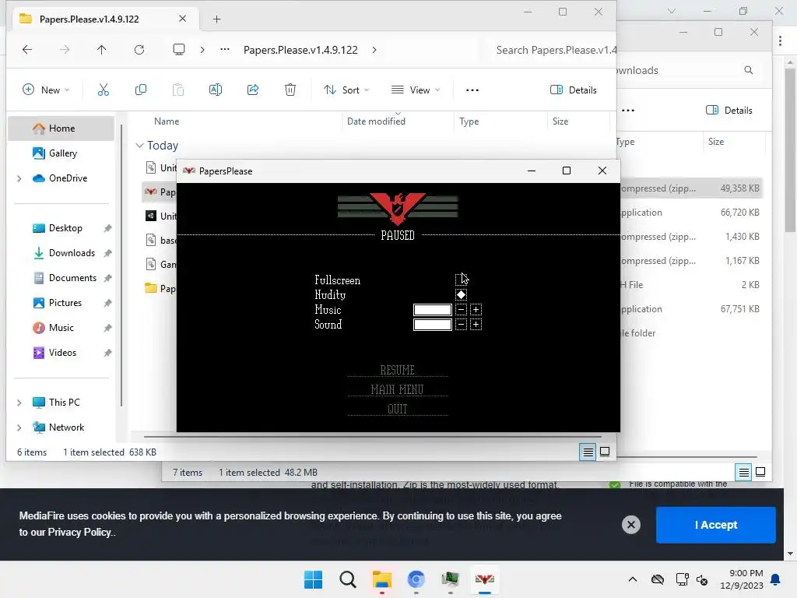797x598 pixels.
Task: Toggle Details pane in the Downloads window
Action: 729,111
